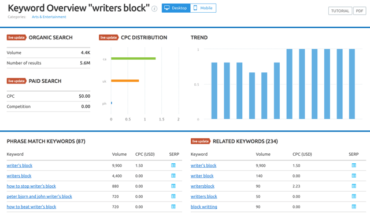Open related keyword link "writer's block"
Viewport: 370px width, 213px height.
[x=203, y=166]
